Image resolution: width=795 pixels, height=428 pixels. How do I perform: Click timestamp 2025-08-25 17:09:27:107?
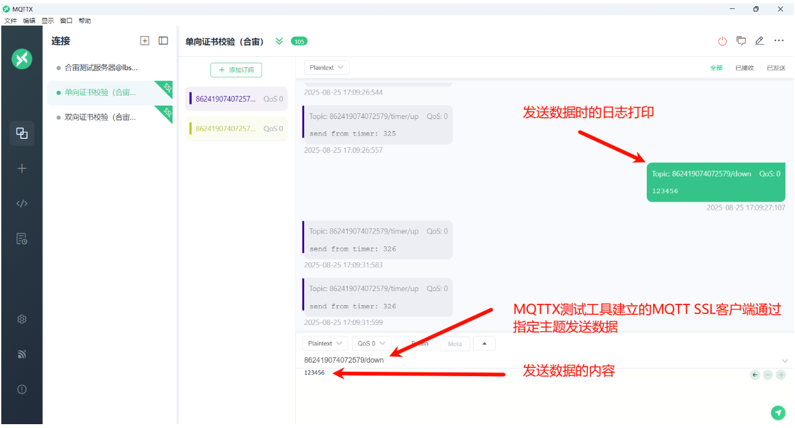(746, 208)
